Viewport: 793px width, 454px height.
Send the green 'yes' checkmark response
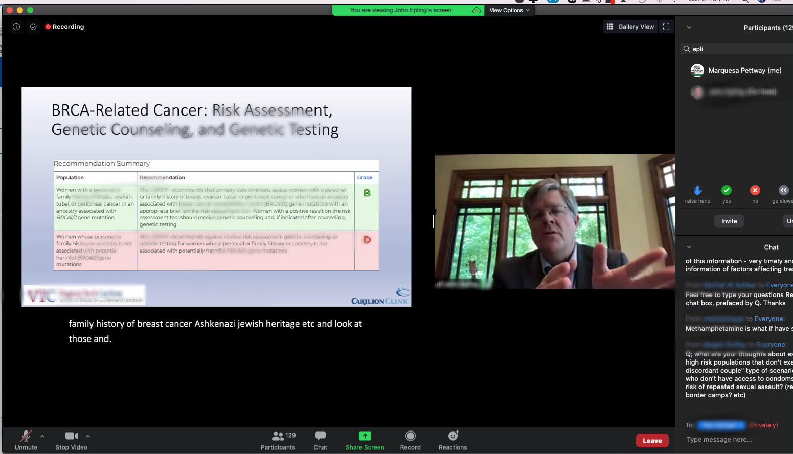726,190
